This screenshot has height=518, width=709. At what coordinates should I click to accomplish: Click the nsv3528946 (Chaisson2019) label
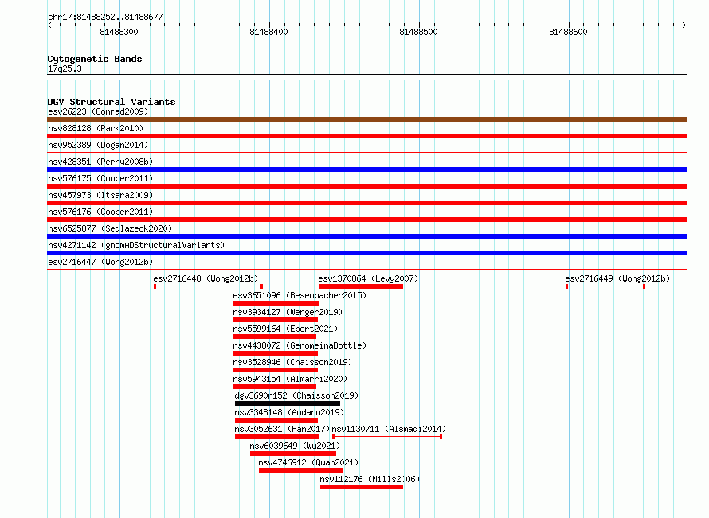coord(292,362)
